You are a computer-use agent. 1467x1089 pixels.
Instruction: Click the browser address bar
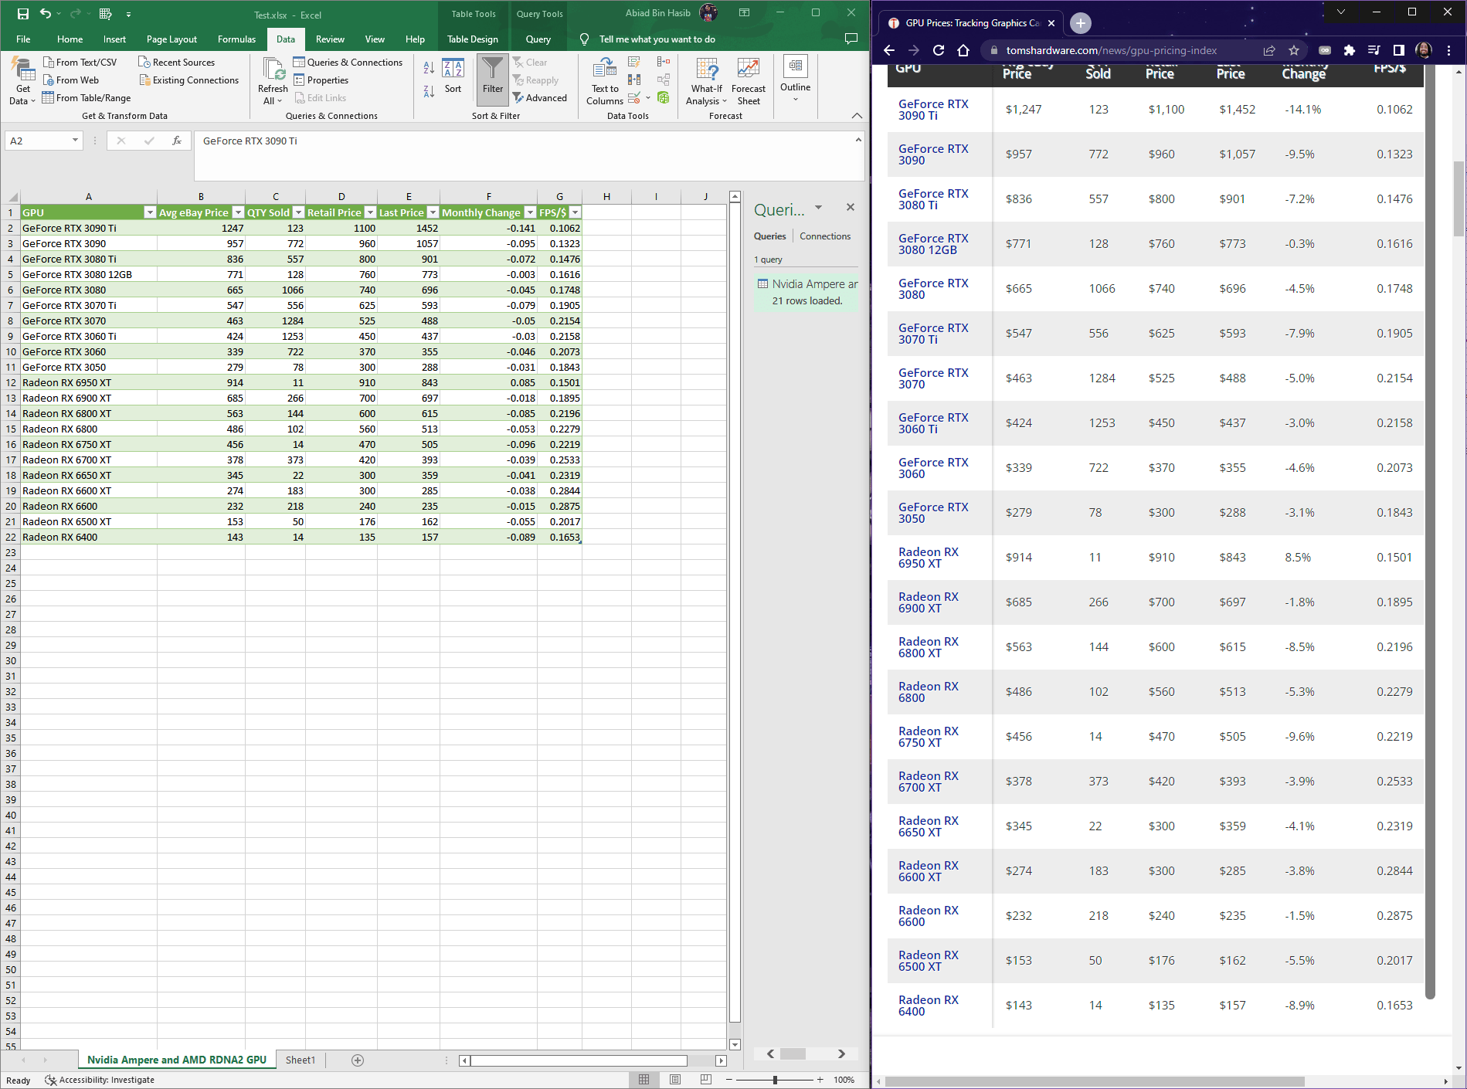pos(1120,50)
